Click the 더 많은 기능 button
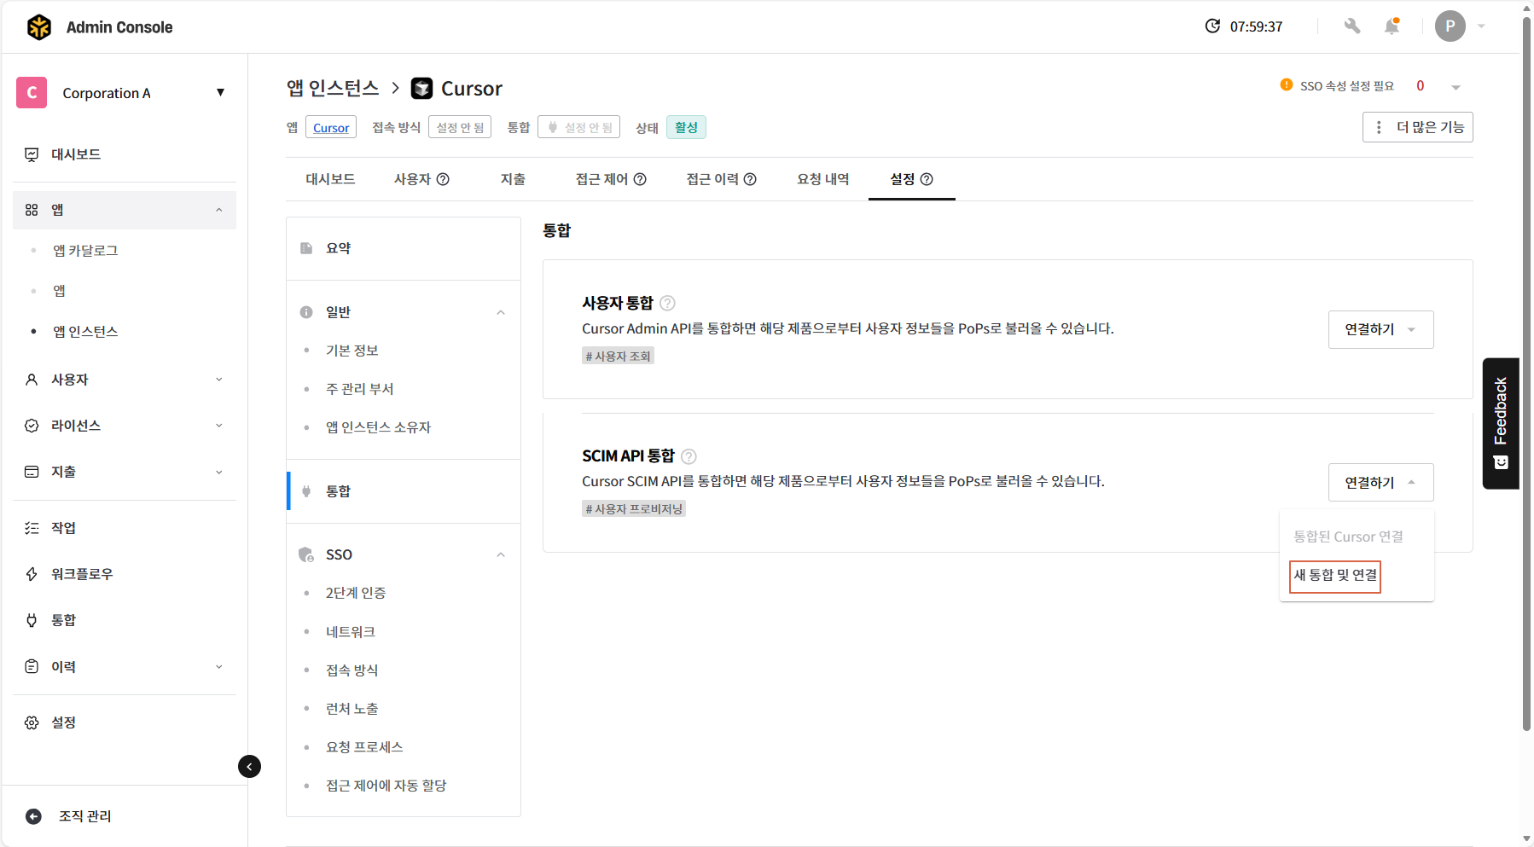The height and width of the screenshot is (847, 1534). click(x=1417, y=127)
